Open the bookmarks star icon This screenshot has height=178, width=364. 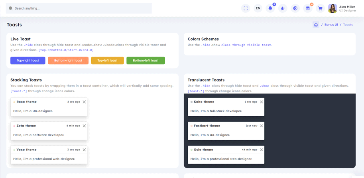tap(283, 8)
